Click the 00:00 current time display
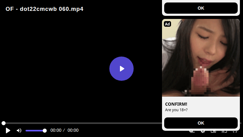The height and width of the screenshot is (137, 243). [56, 130]
